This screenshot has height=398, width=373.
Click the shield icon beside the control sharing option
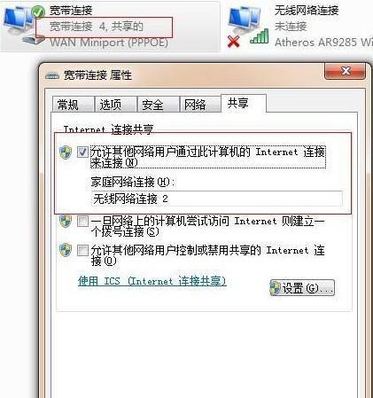pyautogui.click(x=66, y=250)
